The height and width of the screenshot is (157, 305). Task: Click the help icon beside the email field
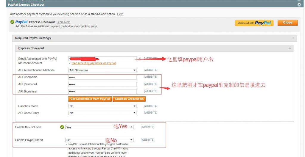(139, 59)
